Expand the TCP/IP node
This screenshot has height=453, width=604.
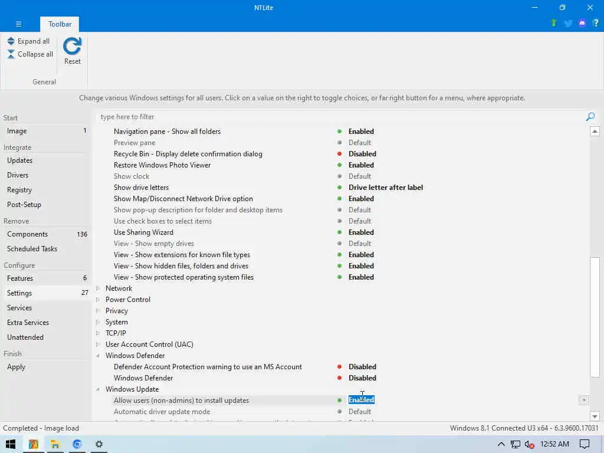[x=98, y=333]
